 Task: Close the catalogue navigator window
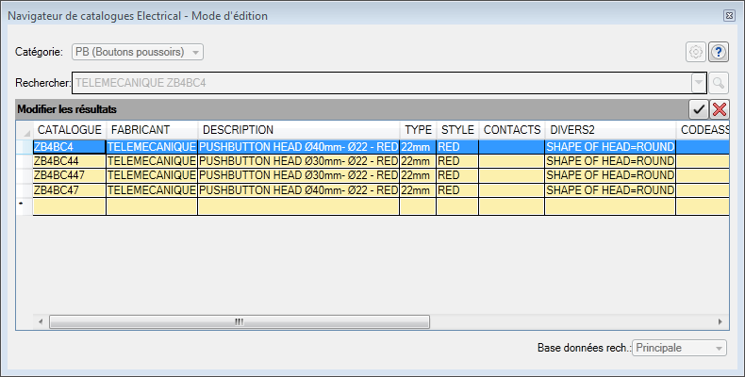coord(729,16)
